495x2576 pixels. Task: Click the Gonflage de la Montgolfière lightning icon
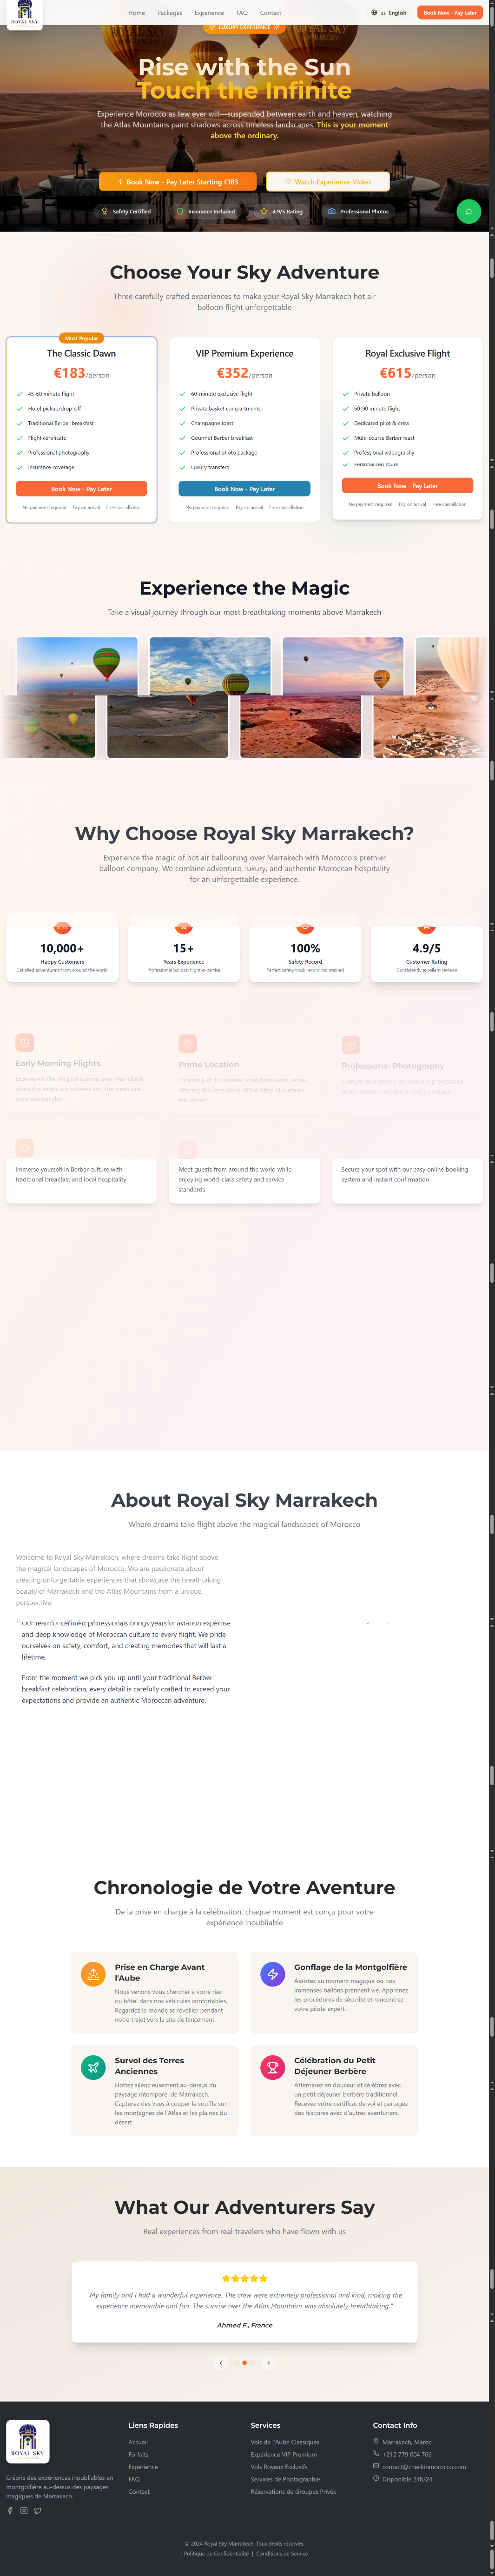tap(272, 1973)
